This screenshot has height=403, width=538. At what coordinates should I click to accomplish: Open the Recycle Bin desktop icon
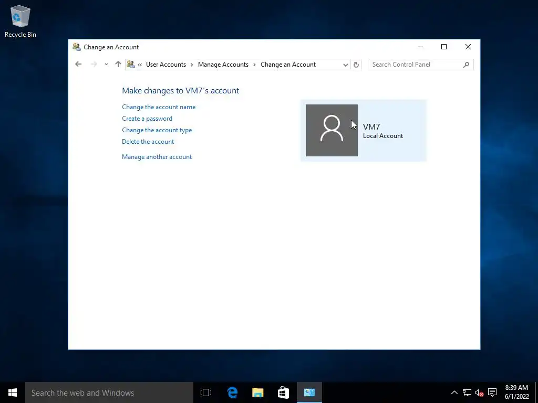click(x=20, y=21)
